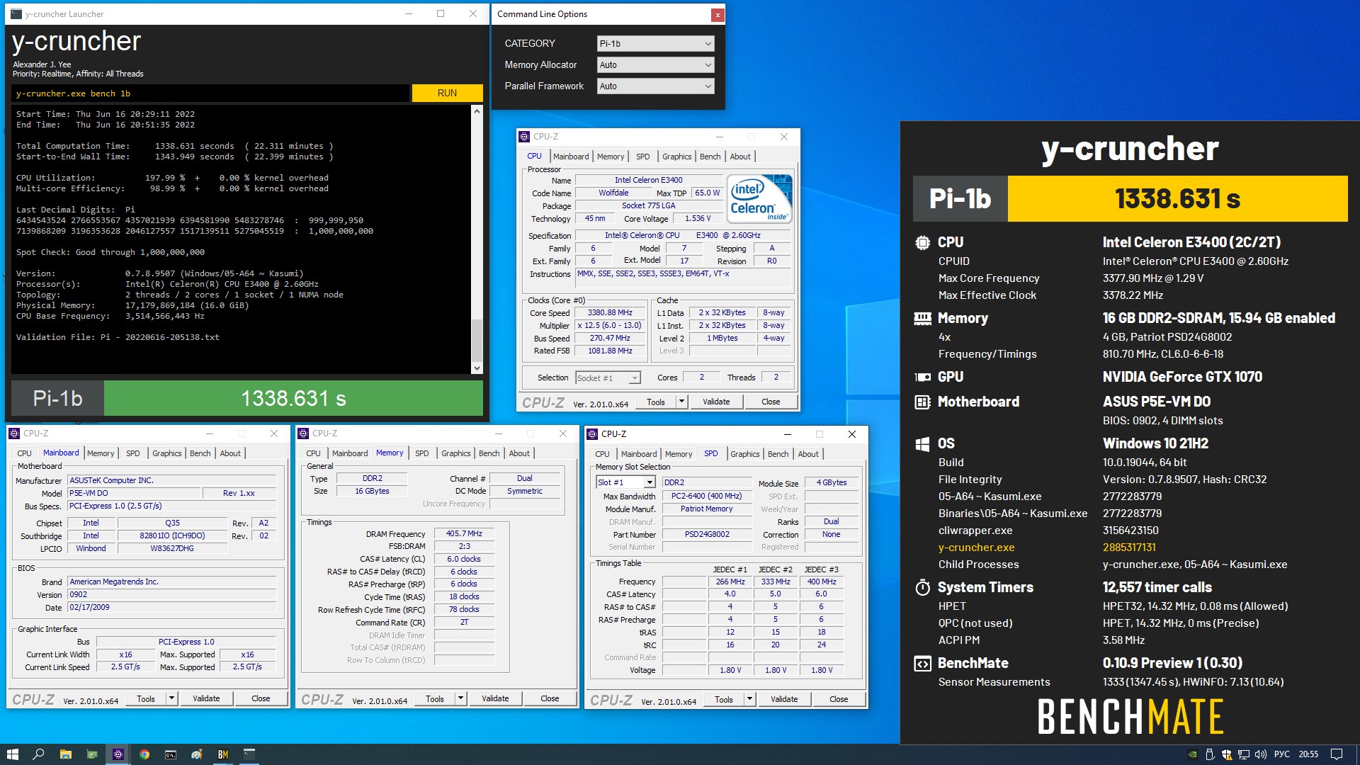Screen dimensions: 1360x765
Task: Open the Windows Start menu
Action: [12, 754]
